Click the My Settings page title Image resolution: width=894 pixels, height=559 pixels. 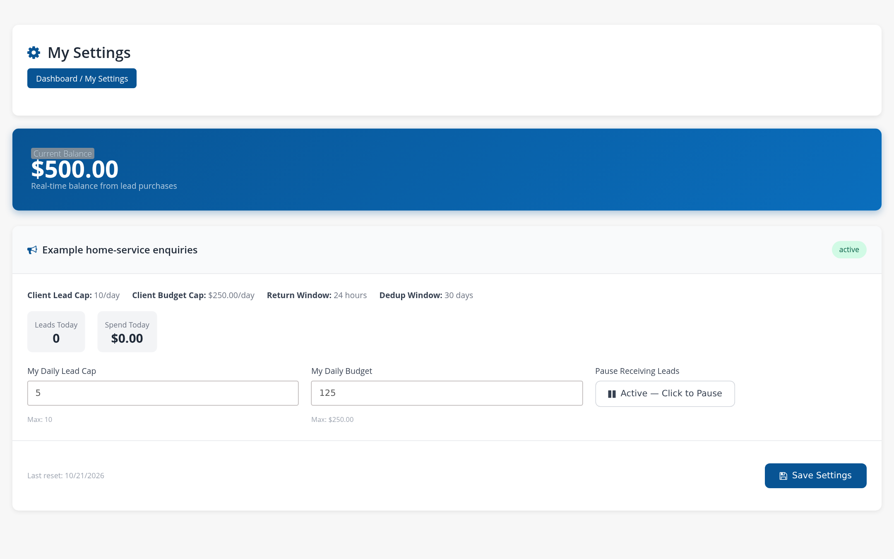[89, 53]
